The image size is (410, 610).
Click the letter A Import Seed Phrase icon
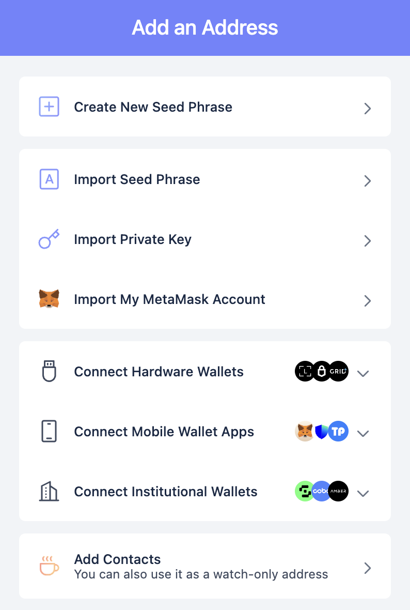click(x=49, y=179)
